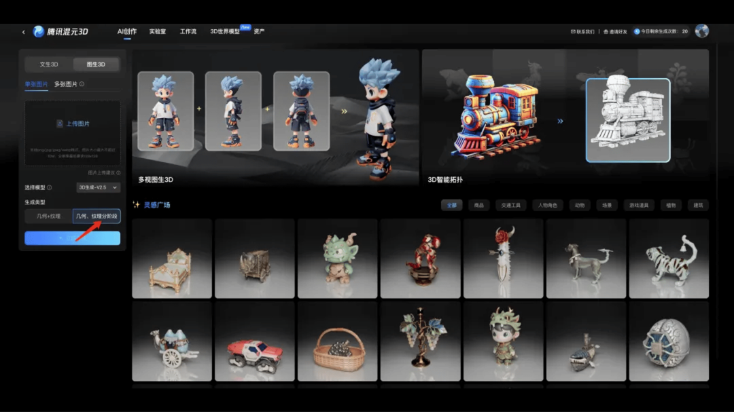Click the info icon beside 多张图片
The width and height of the screenshot is (734, 412).
82,84
